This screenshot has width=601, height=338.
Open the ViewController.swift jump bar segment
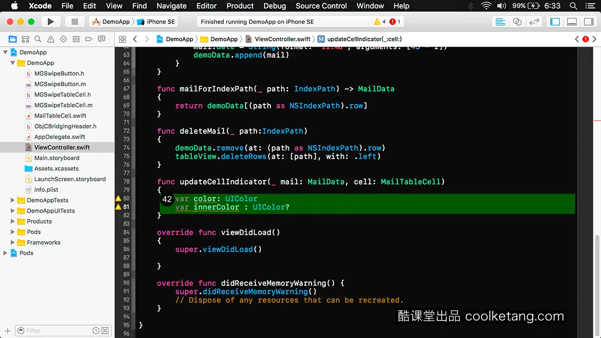pos(278,39)
